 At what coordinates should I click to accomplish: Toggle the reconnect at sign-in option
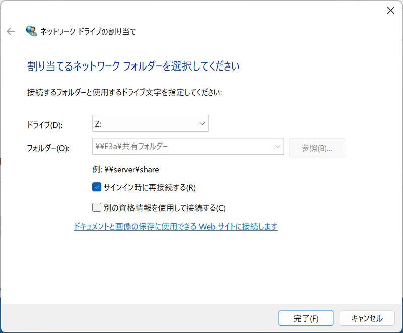(96, 186)
